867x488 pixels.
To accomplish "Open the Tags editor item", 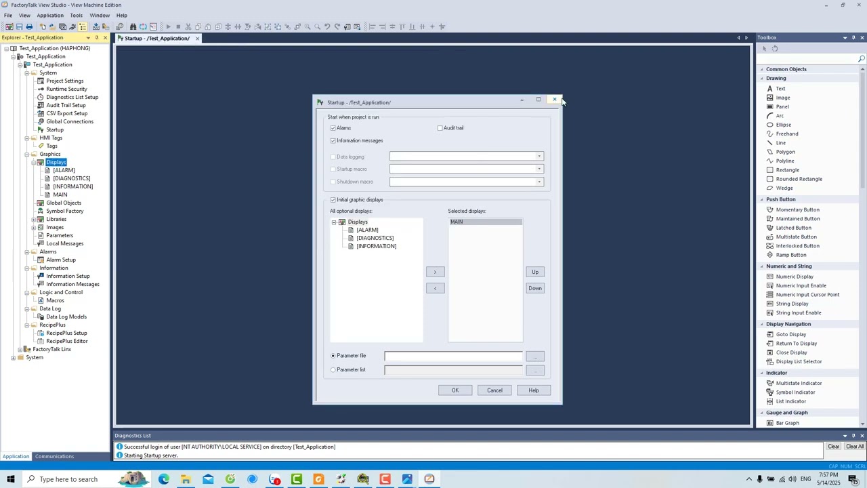I will [51, 146].
